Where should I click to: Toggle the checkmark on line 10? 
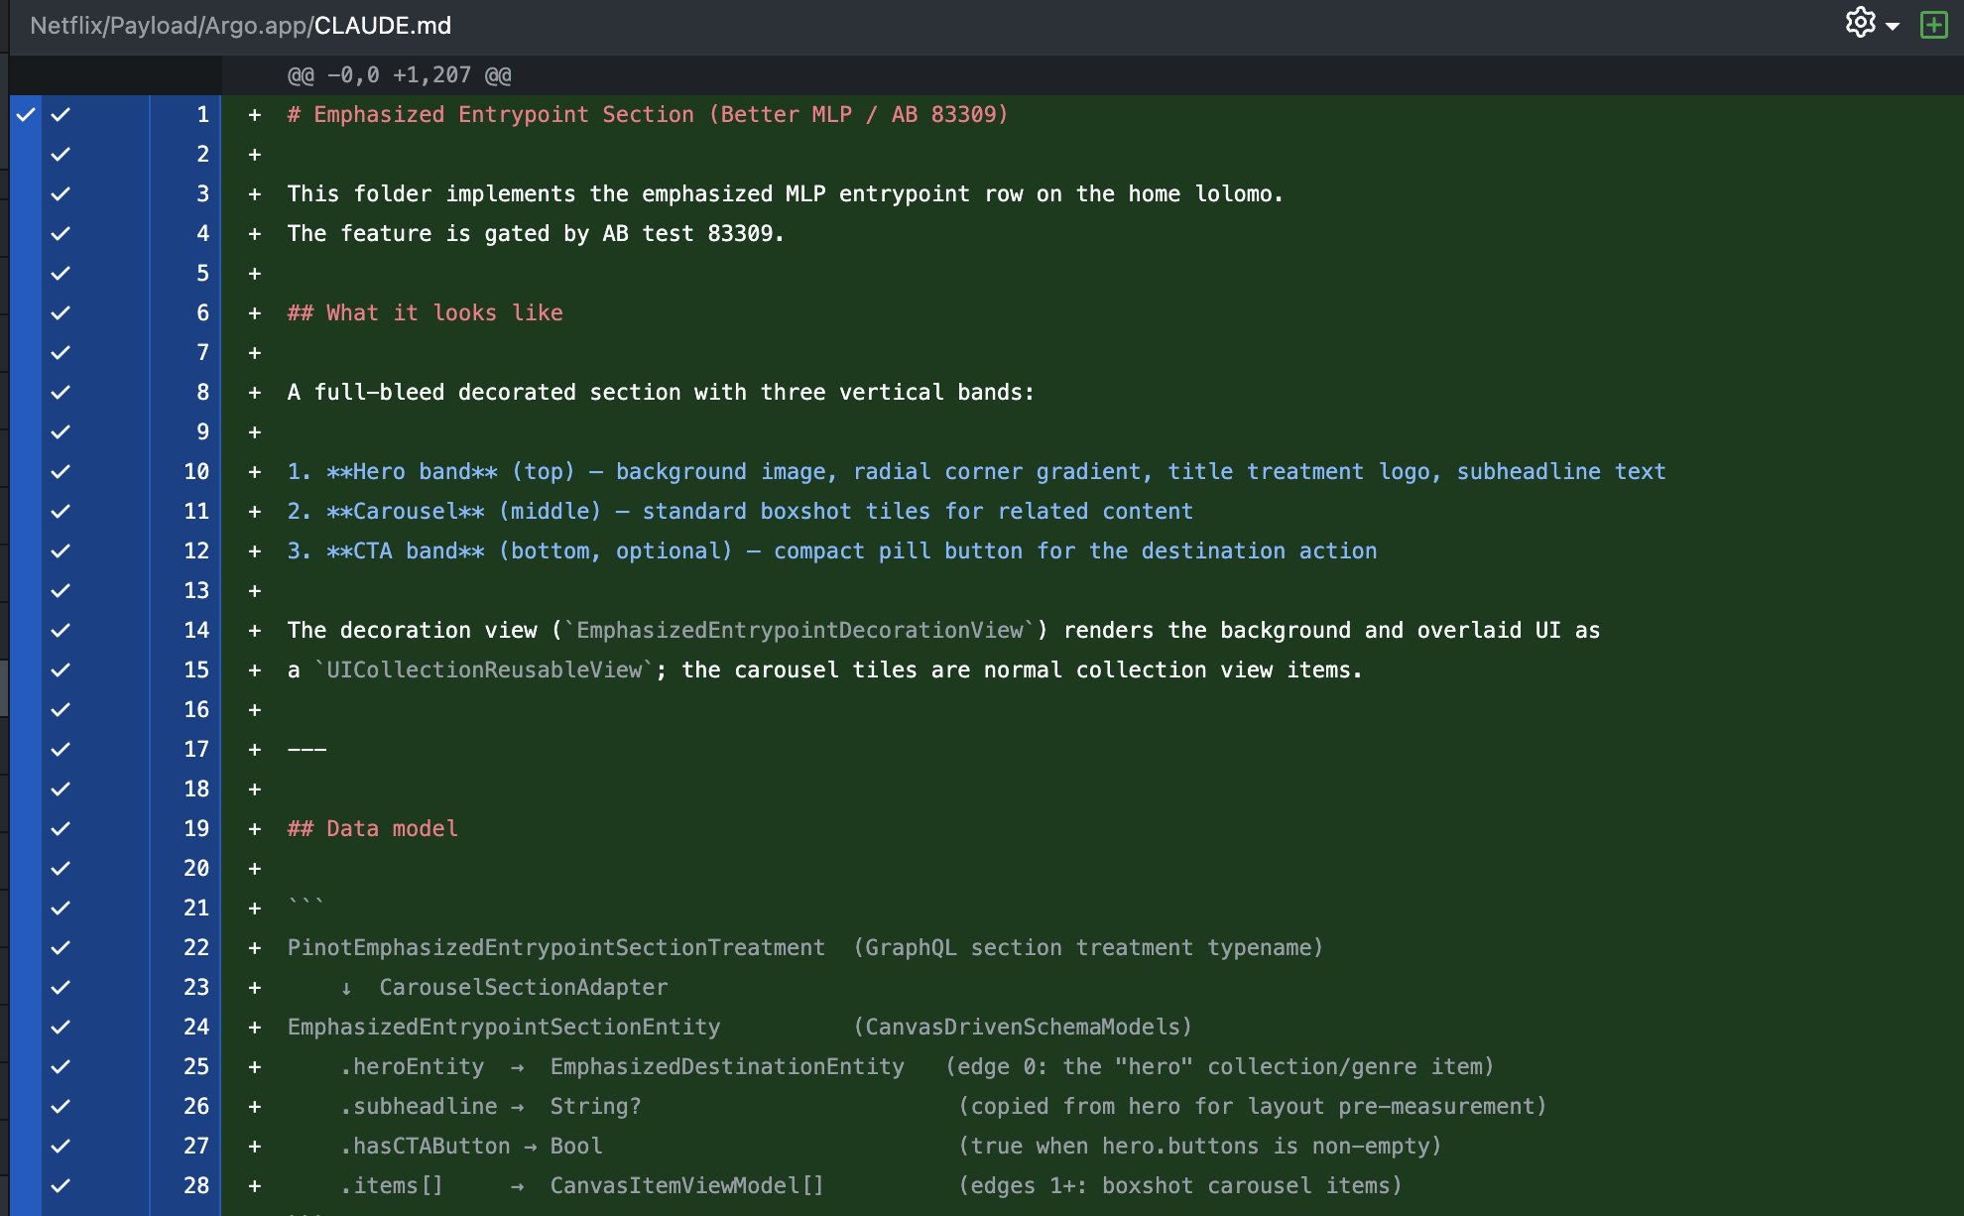coord(61,471)
